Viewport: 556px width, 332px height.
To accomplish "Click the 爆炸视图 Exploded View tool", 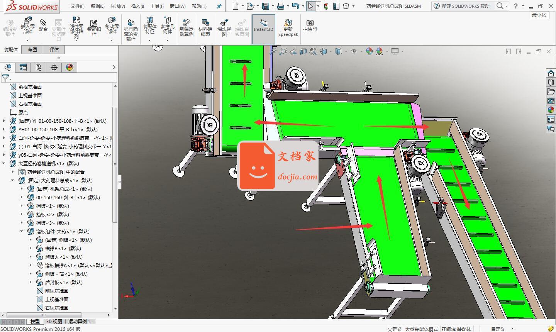I will (x=224, y=28).
